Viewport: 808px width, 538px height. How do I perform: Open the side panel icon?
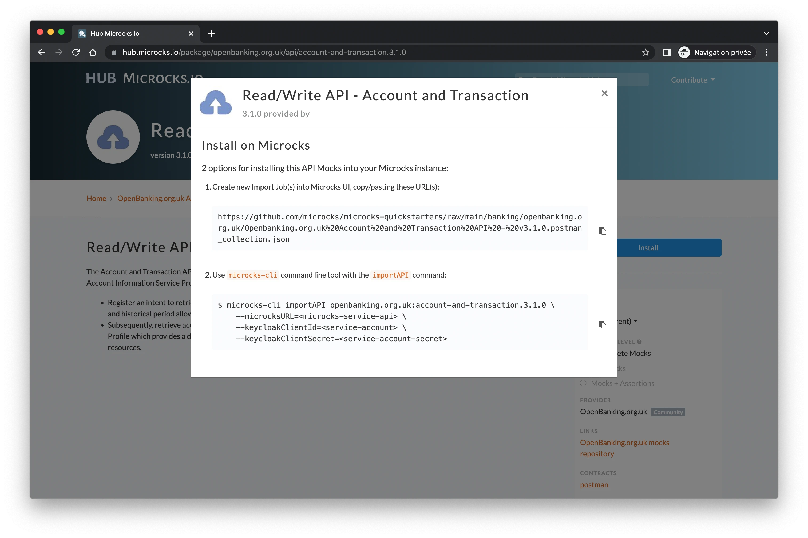[667, 53]
